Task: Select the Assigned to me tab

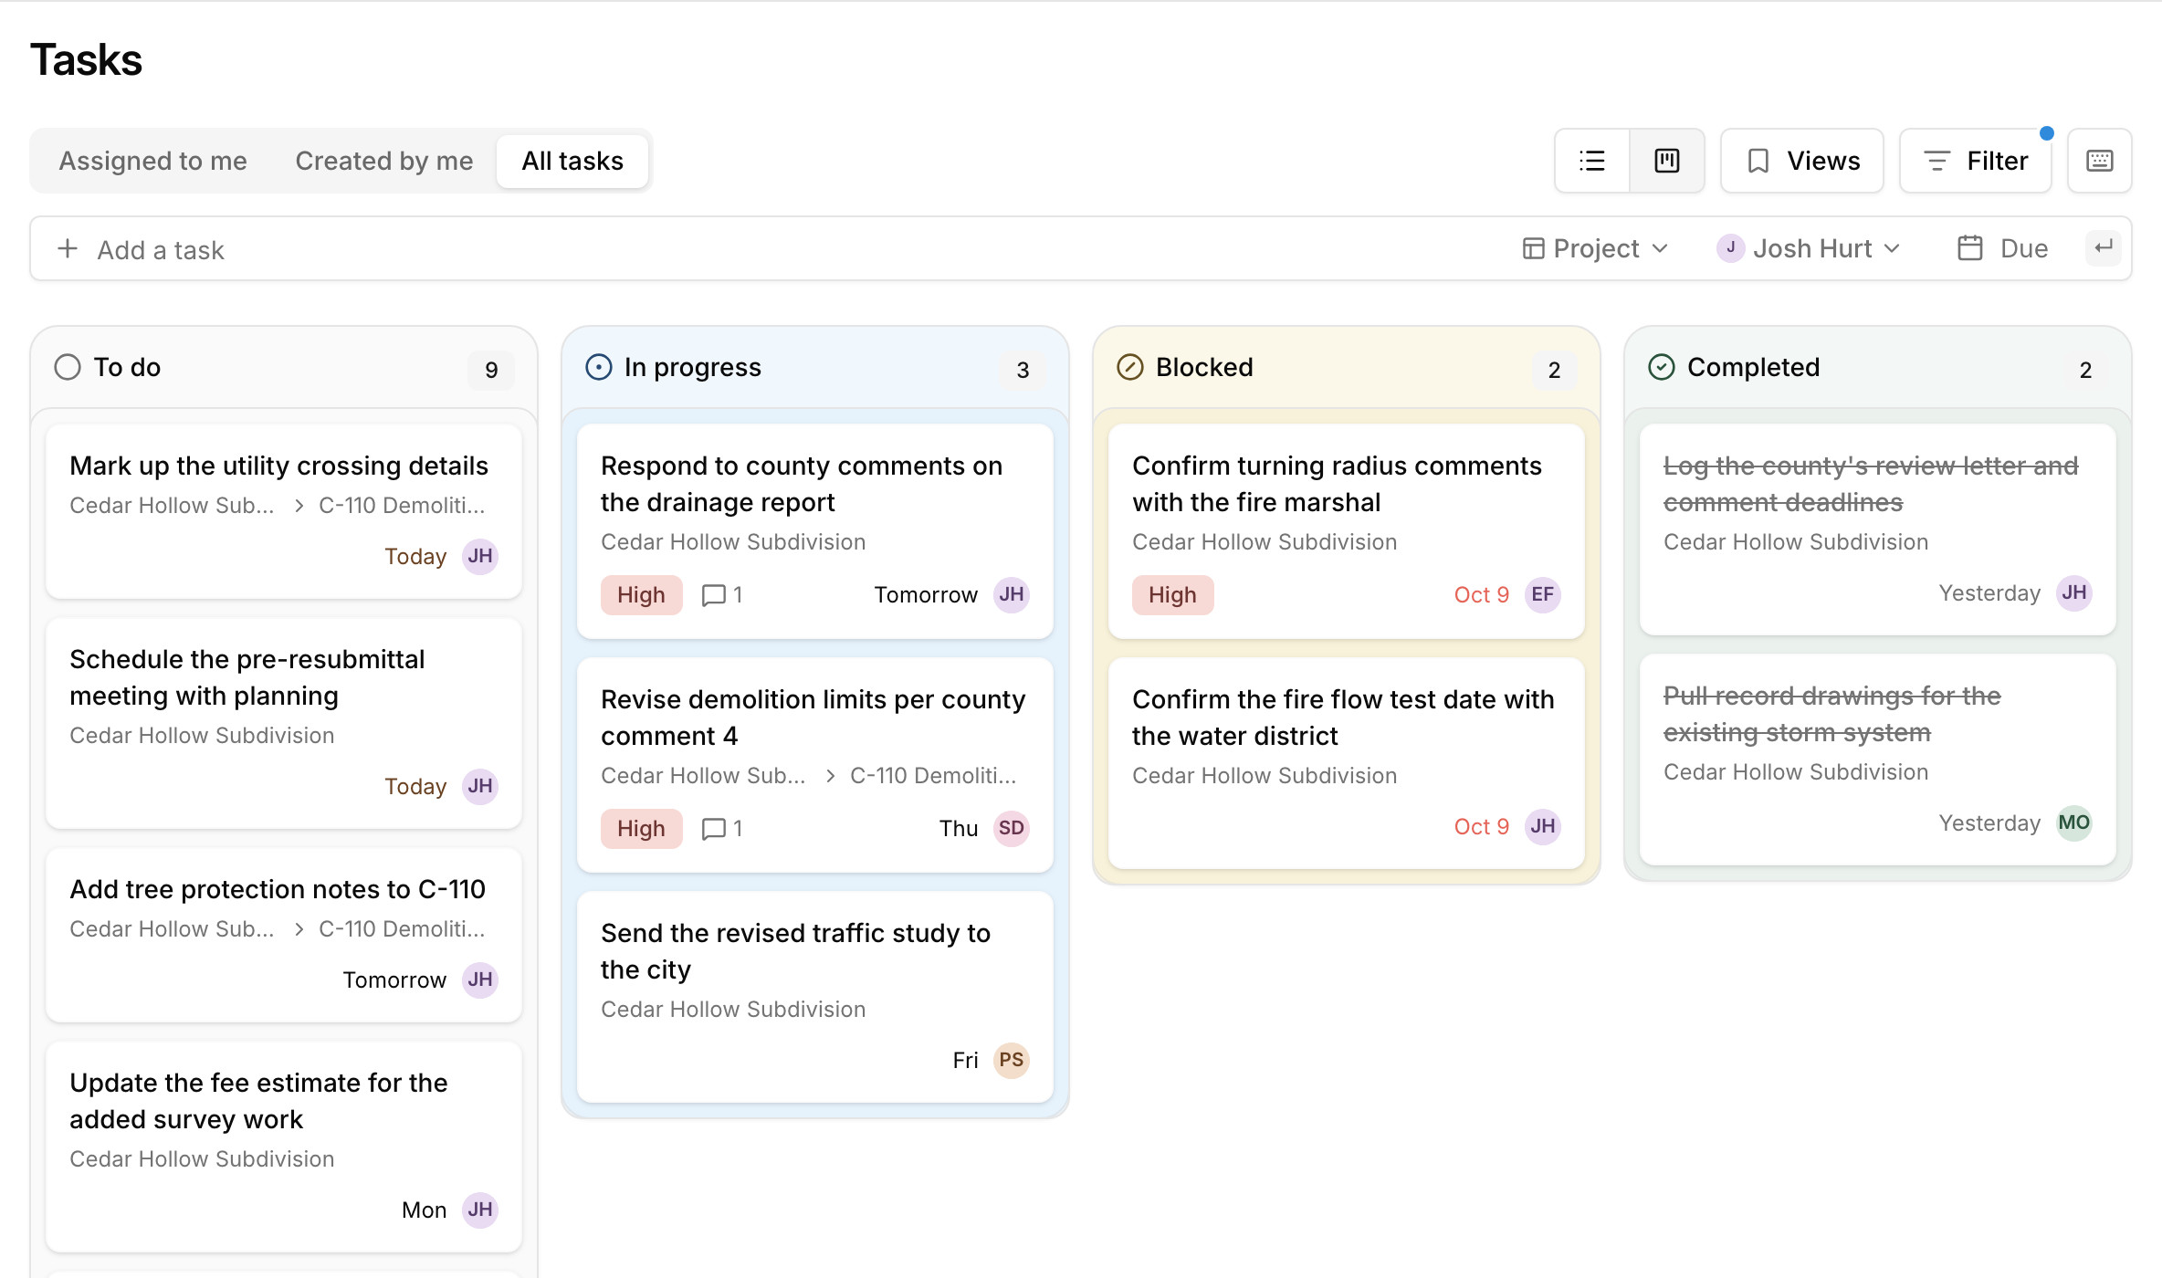Action: click(153, 161)
